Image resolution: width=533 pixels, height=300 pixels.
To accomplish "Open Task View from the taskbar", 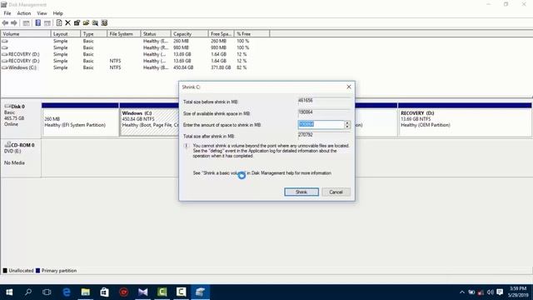I will point(47,292).
